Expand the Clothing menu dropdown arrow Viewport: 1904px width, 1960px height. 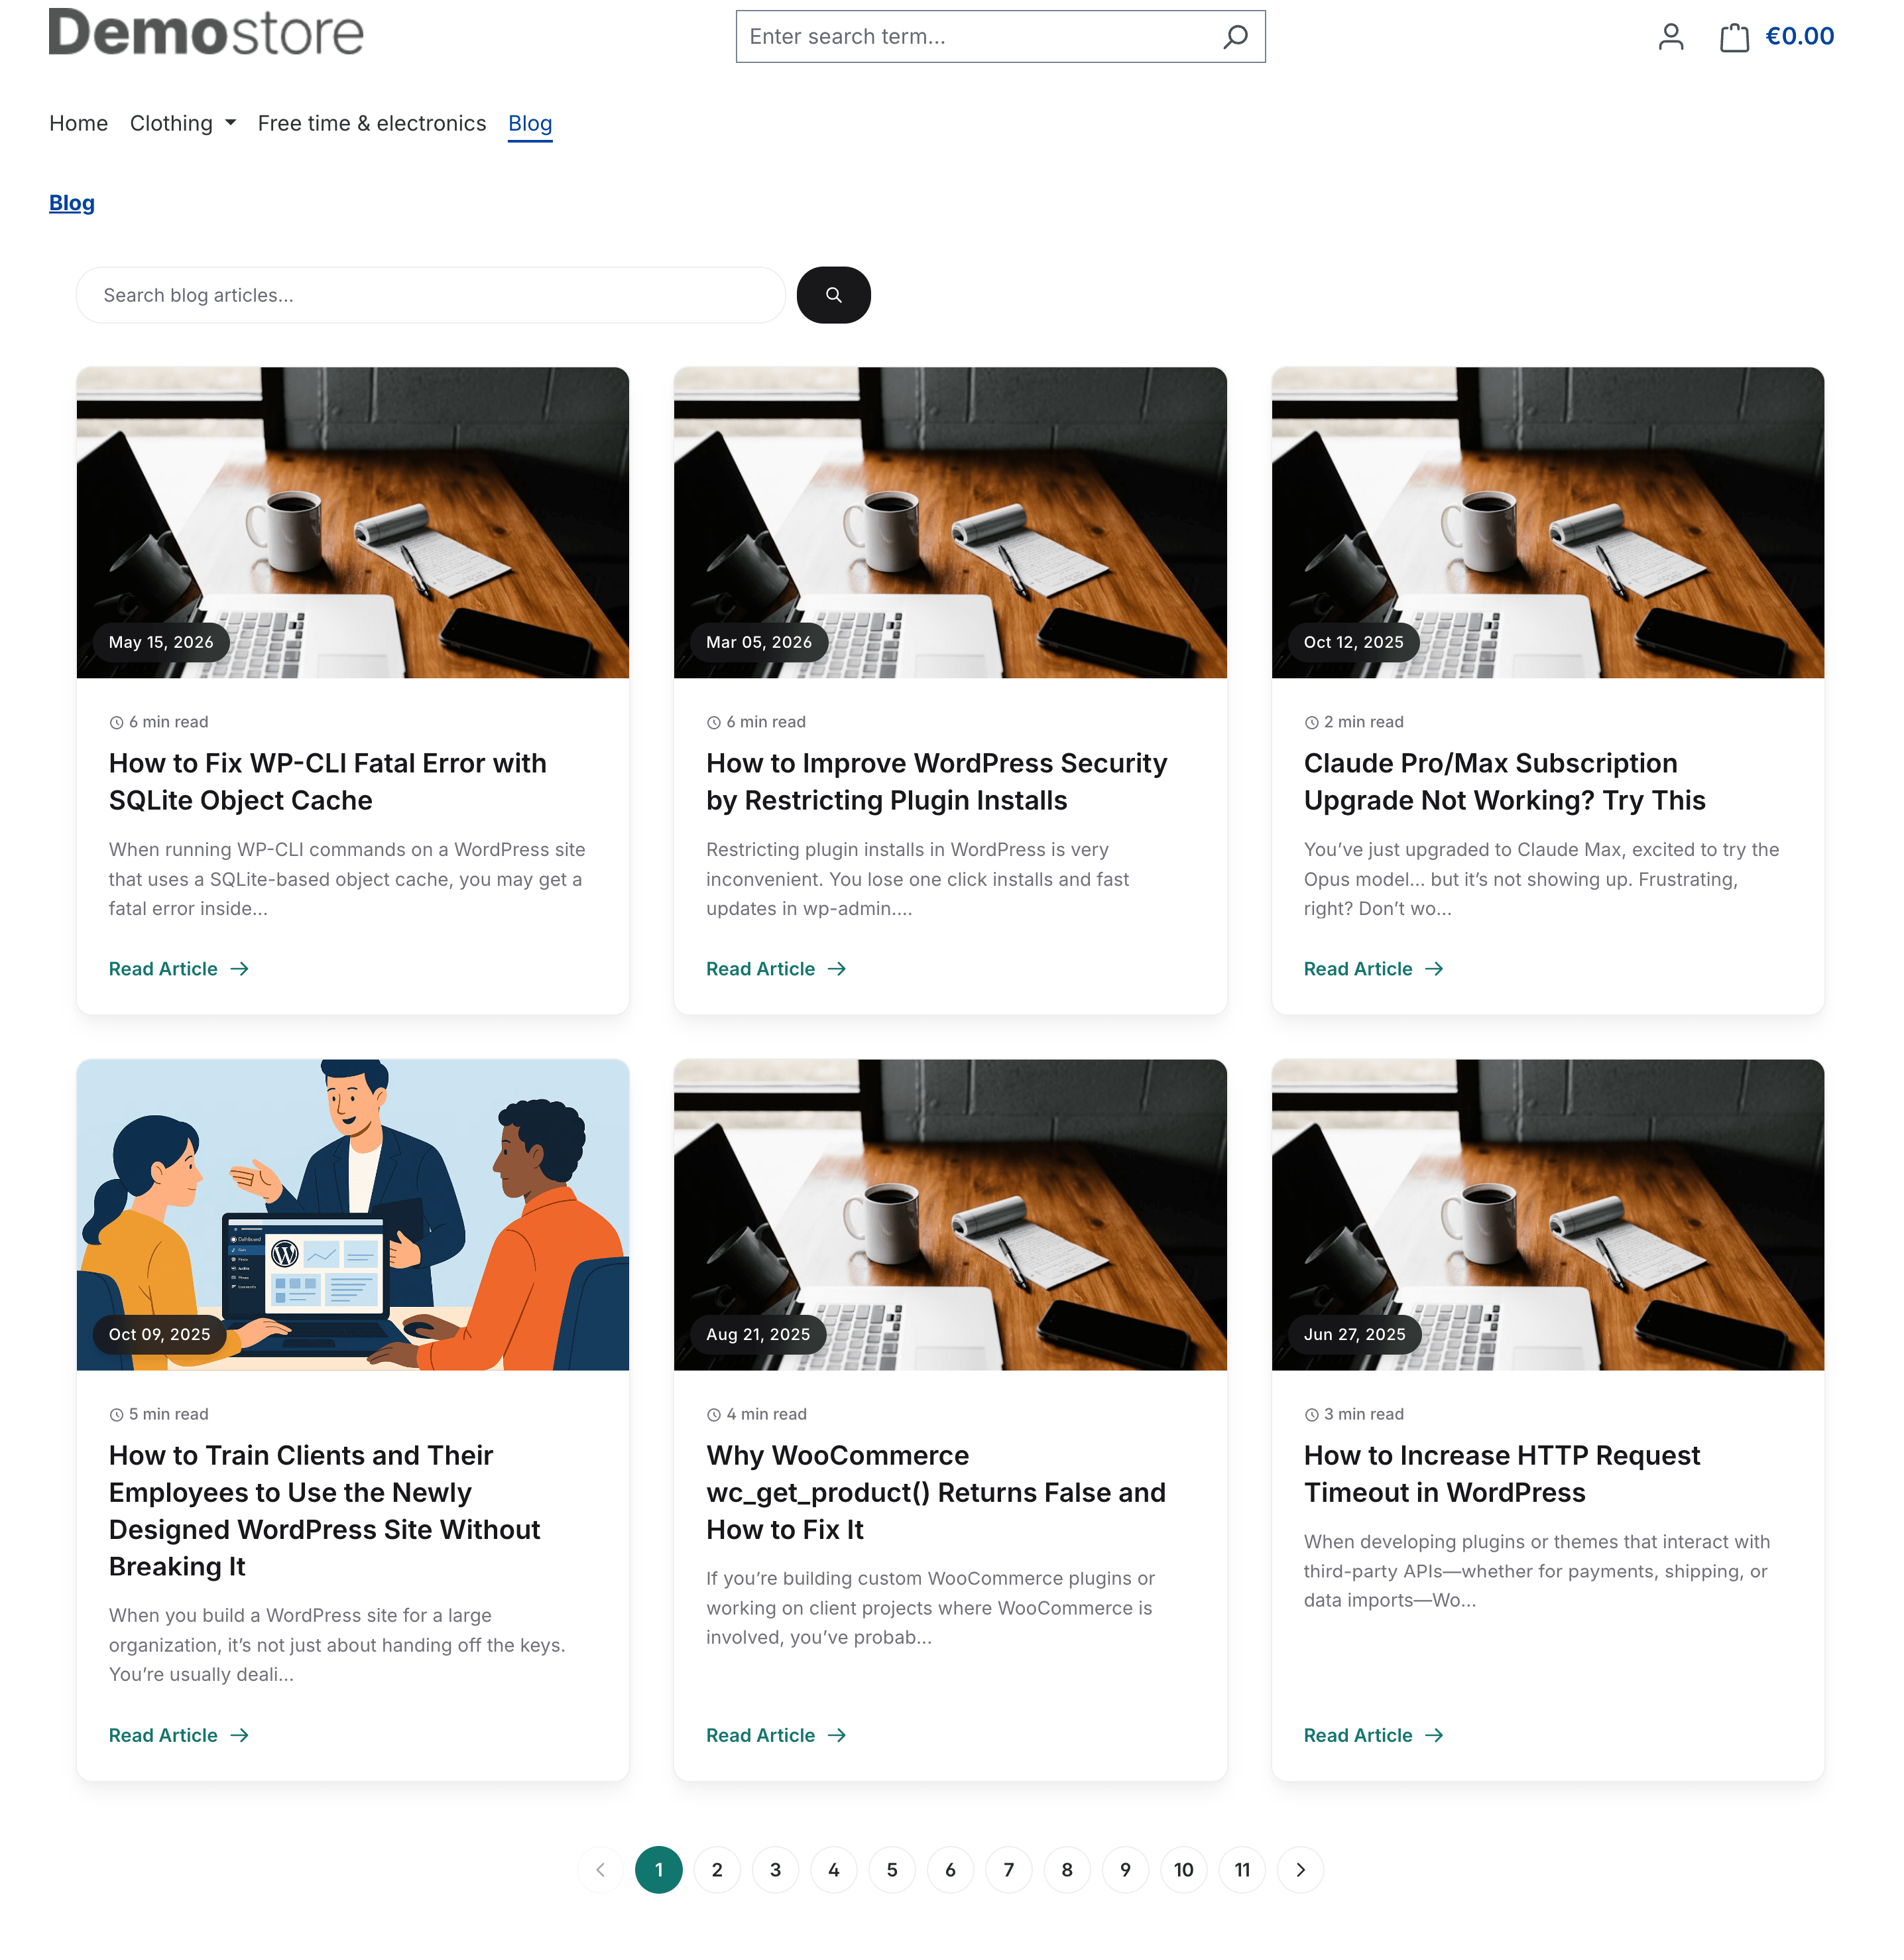pyautogui.click(x=231, y=123)
